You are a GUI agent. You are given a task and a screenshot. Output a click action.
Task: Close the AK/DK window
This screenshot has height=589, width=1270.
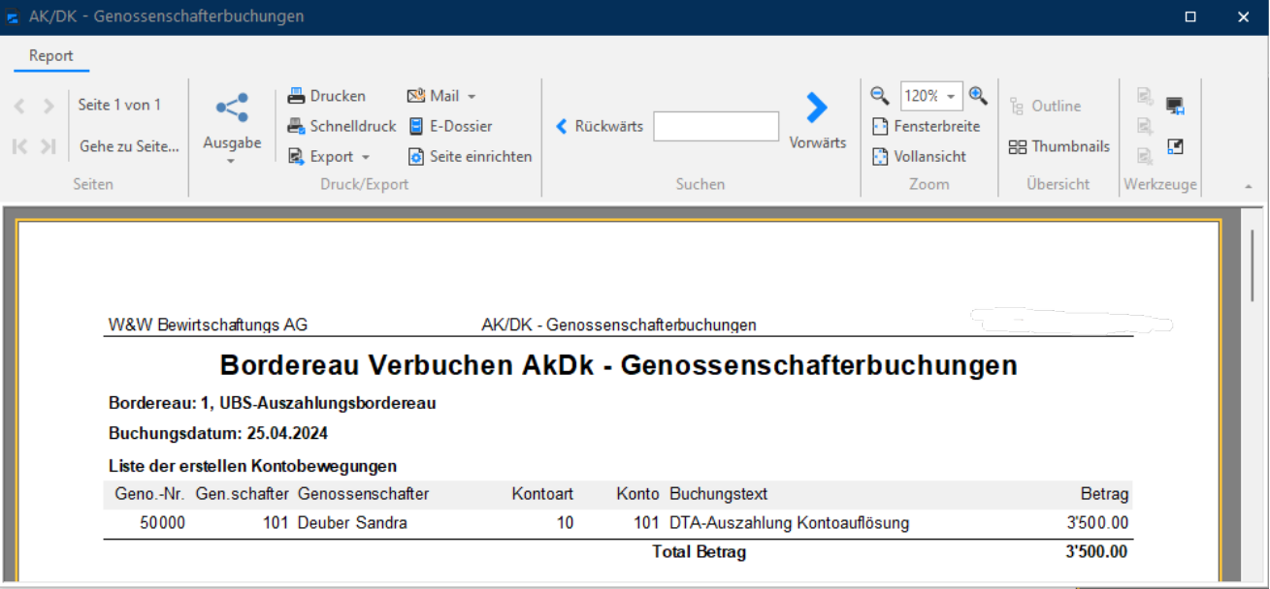click(x=1243, y=16)
